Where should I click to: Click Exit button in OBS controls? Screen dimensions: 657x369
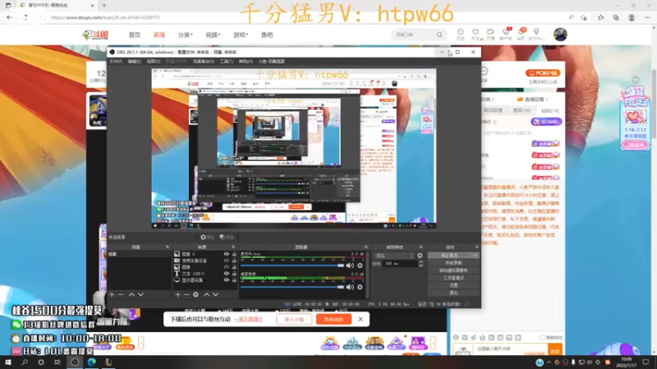[x=453, y=293]
